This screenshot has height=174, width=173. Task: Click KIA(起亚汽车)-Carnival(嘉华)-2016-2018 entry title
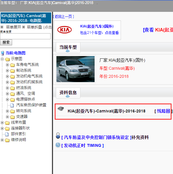[x=106, y=111]
